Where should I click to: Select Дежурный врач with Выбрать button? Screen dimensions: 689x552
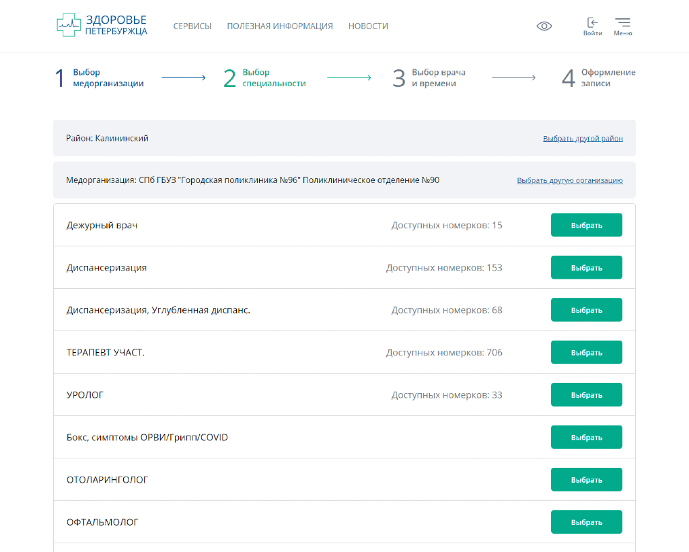587,225
